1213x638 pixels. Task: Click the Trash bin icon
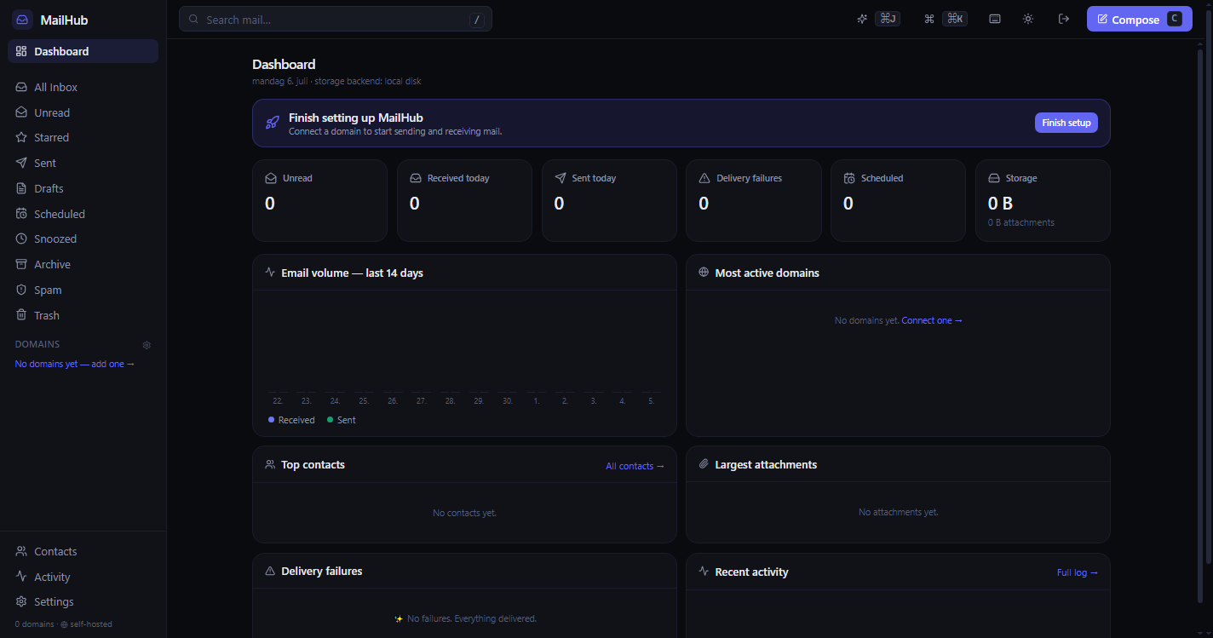(x=21, y=315)
